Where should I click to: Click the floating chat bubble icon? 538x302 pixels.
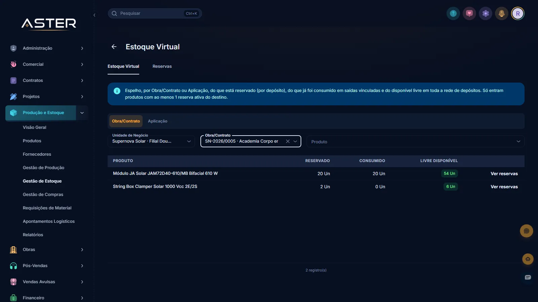click(x=527, y=231)
